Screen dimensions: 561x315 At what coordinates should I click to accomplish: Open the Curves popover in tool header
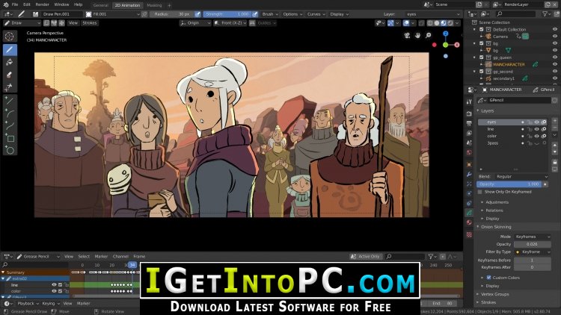coord(316,14)
